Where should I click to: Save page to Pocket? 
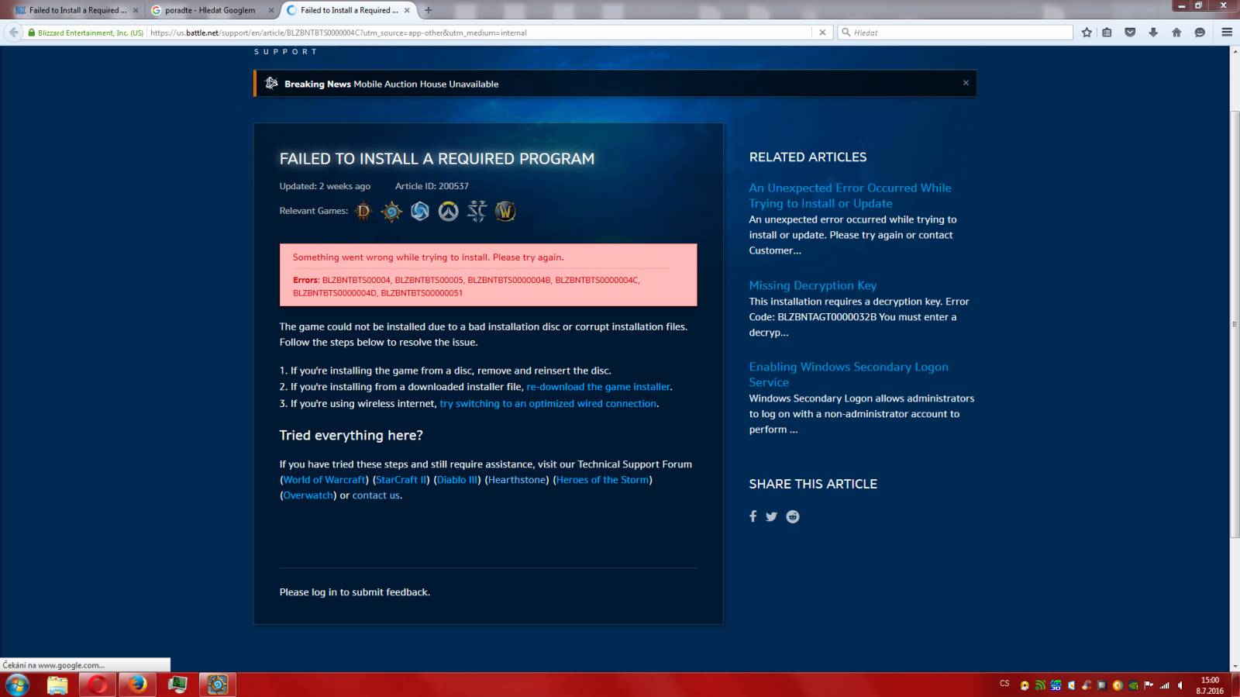(x=1130, y=33)
